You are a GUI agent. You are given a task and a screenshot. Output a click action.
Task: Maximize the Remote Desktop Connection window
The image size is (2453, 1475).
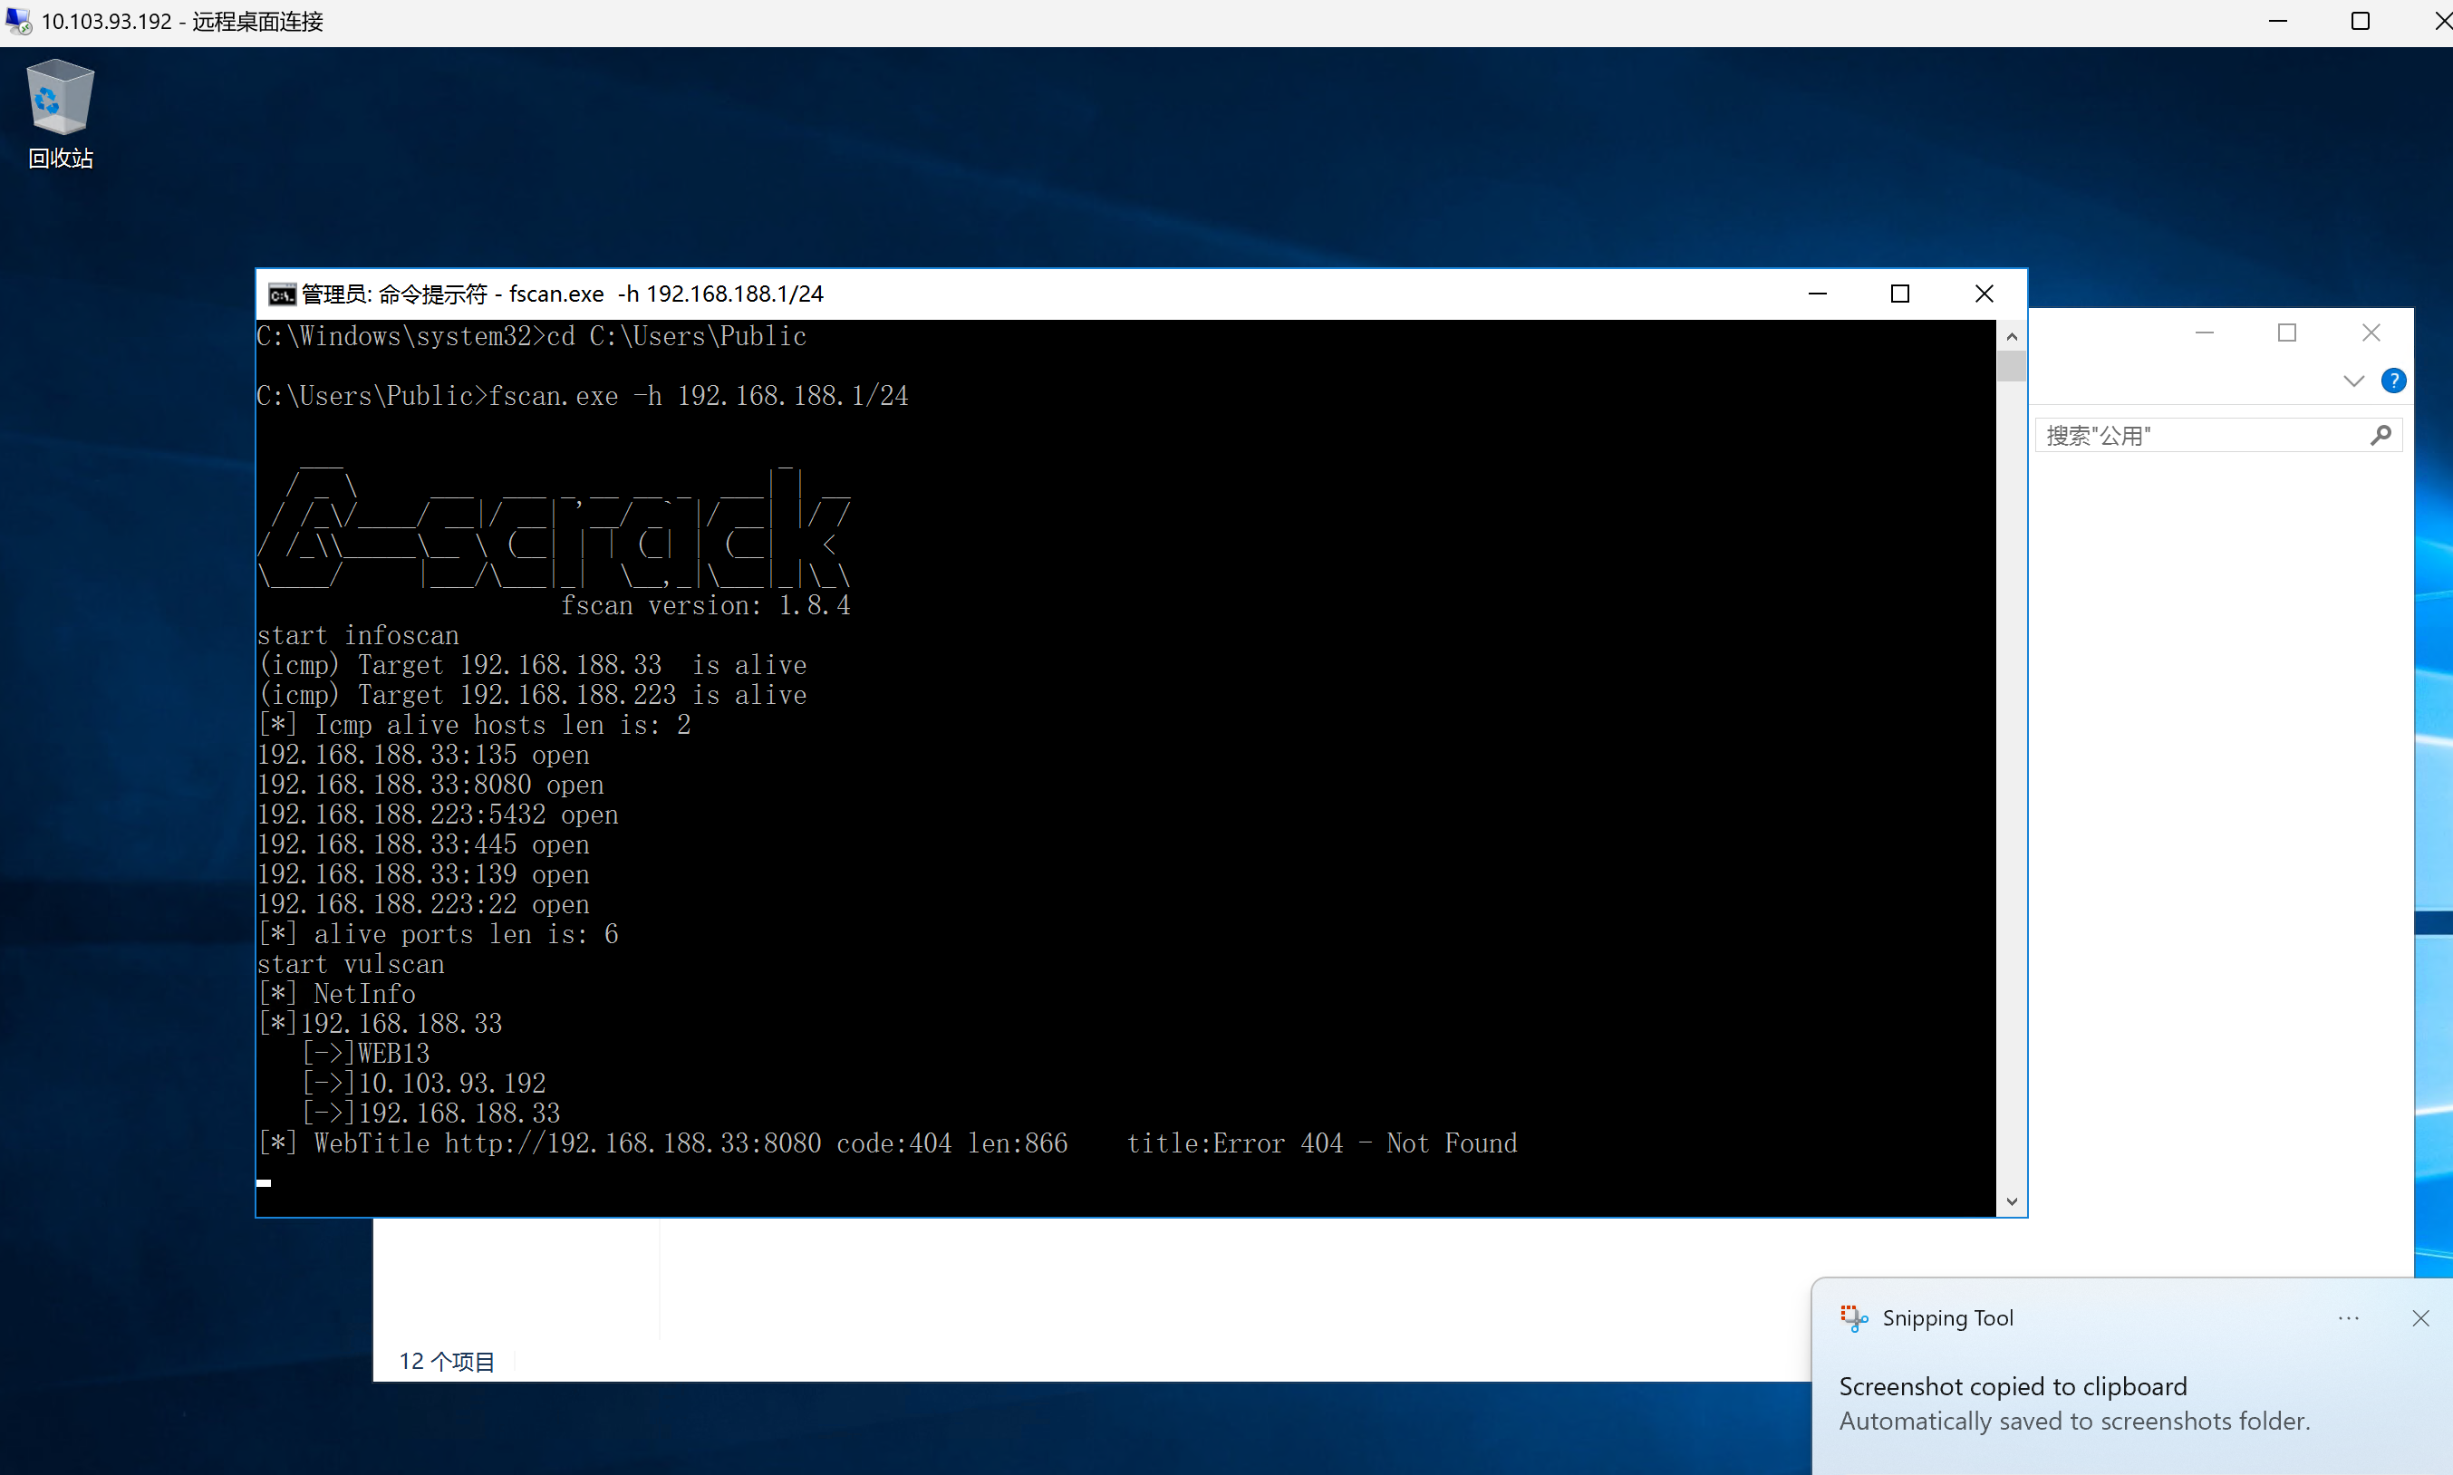(2361, 21)
